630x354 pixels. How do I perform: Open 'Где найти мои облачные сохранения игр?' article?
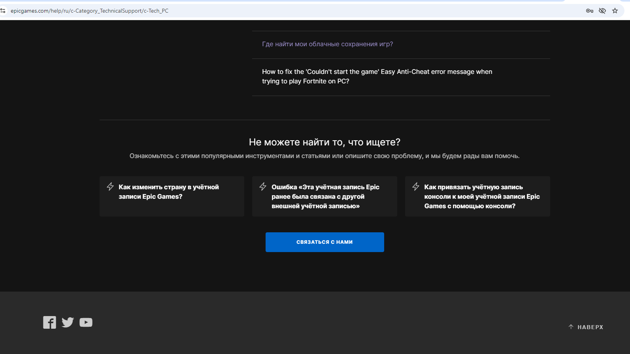(328, 44)
